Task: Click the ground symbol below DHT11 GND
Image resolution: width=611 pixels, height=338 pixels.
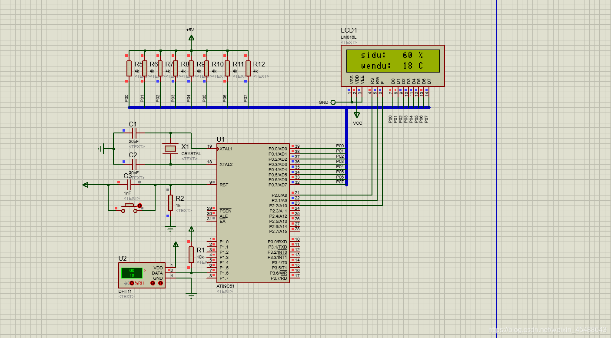Action: [x=191, y=296]
